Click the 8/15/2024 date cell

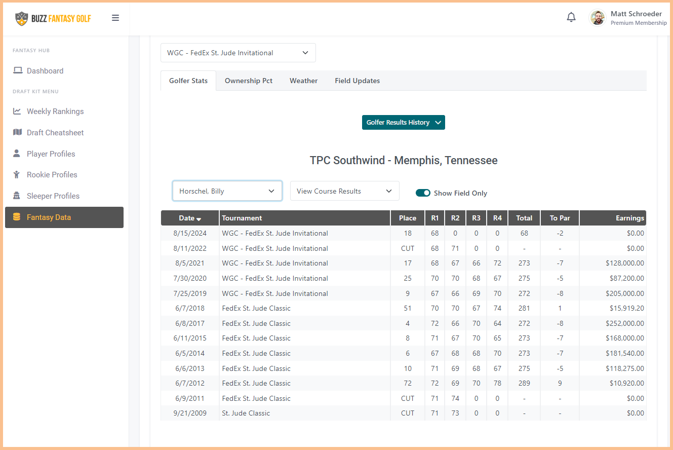190,233
